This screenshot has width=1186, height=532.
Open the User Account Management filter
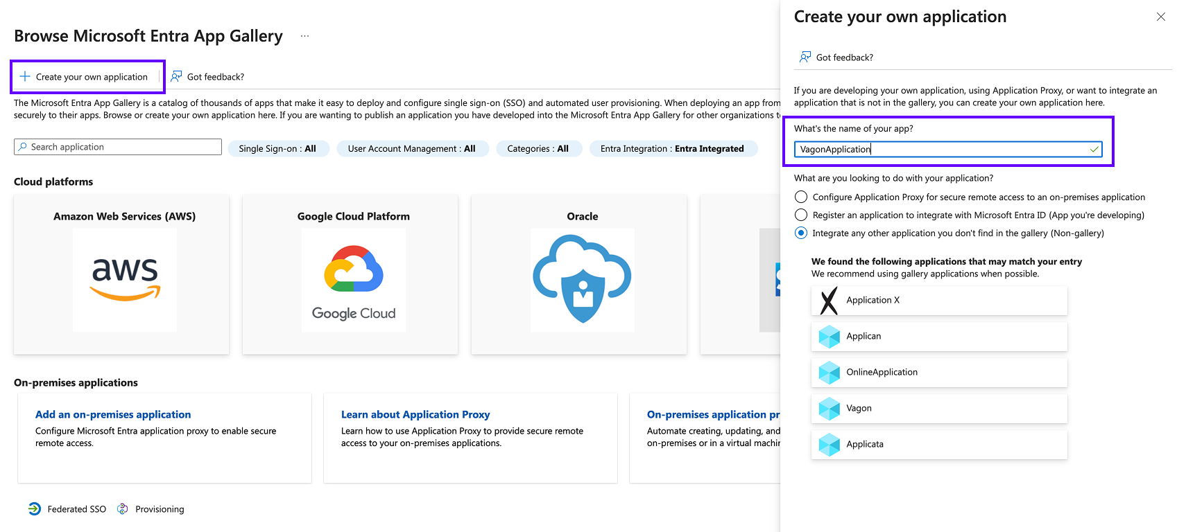412,149
